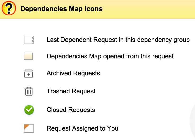Click the Archived Requests label

(x=73, y=73)
